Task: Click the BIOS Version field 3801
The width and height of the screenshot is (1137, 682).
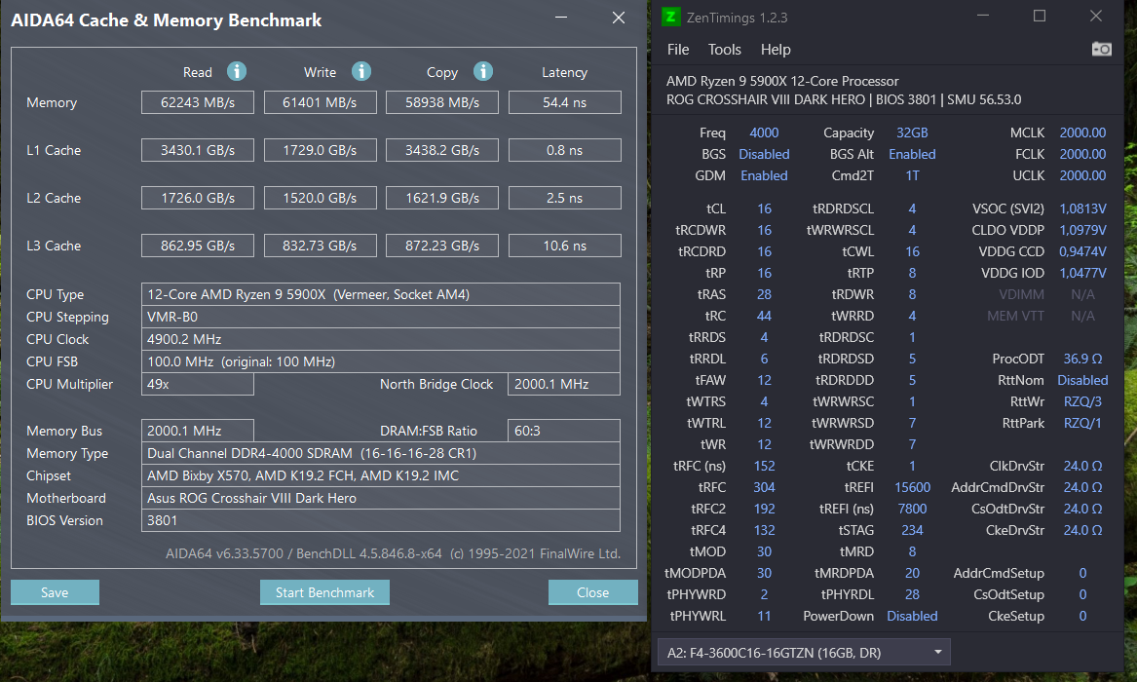Action: coord(381,520)
